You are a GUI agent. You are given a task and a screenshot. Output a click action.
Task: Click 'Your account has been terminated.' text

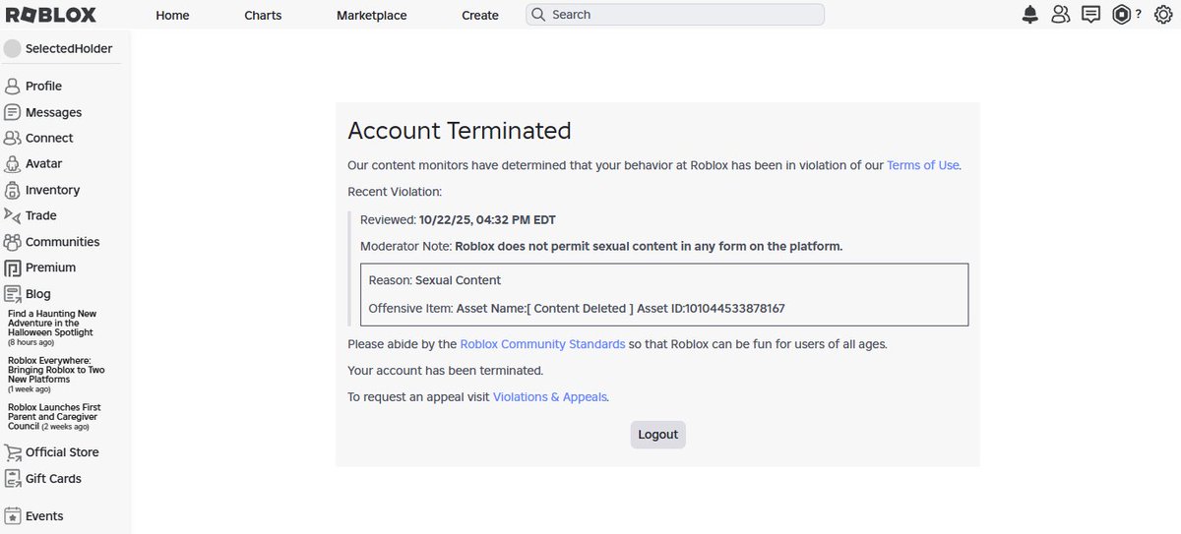point(445,371)
